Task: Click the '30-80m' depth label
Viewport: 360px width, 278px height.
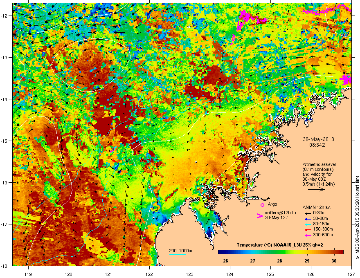Action: 320,218
